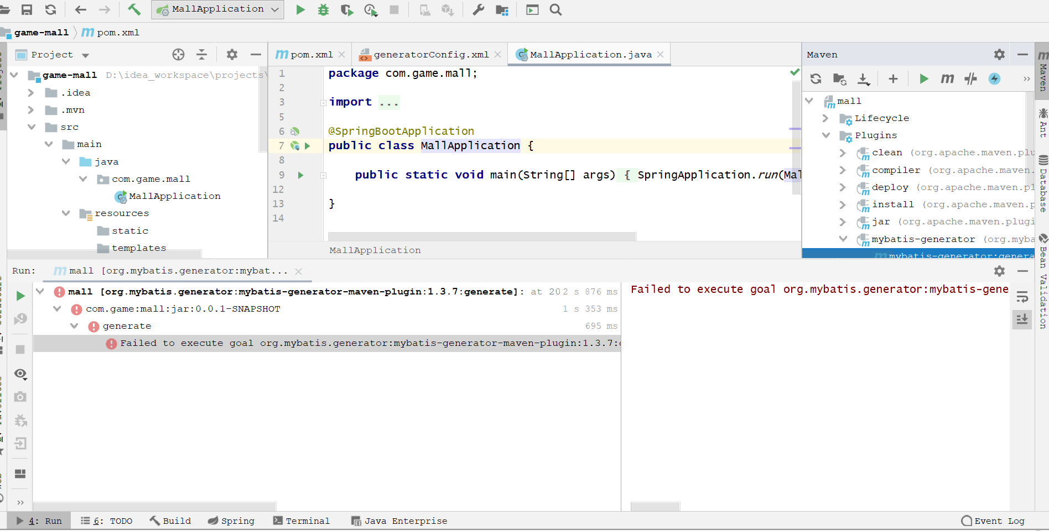Toggle Maven offline mode icon

tap(970, 78)
